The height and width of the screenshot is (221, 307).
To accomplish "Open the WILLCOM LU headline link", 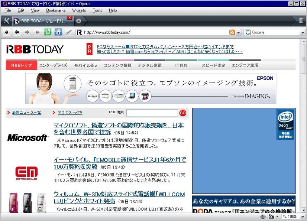I will point(119,198).
